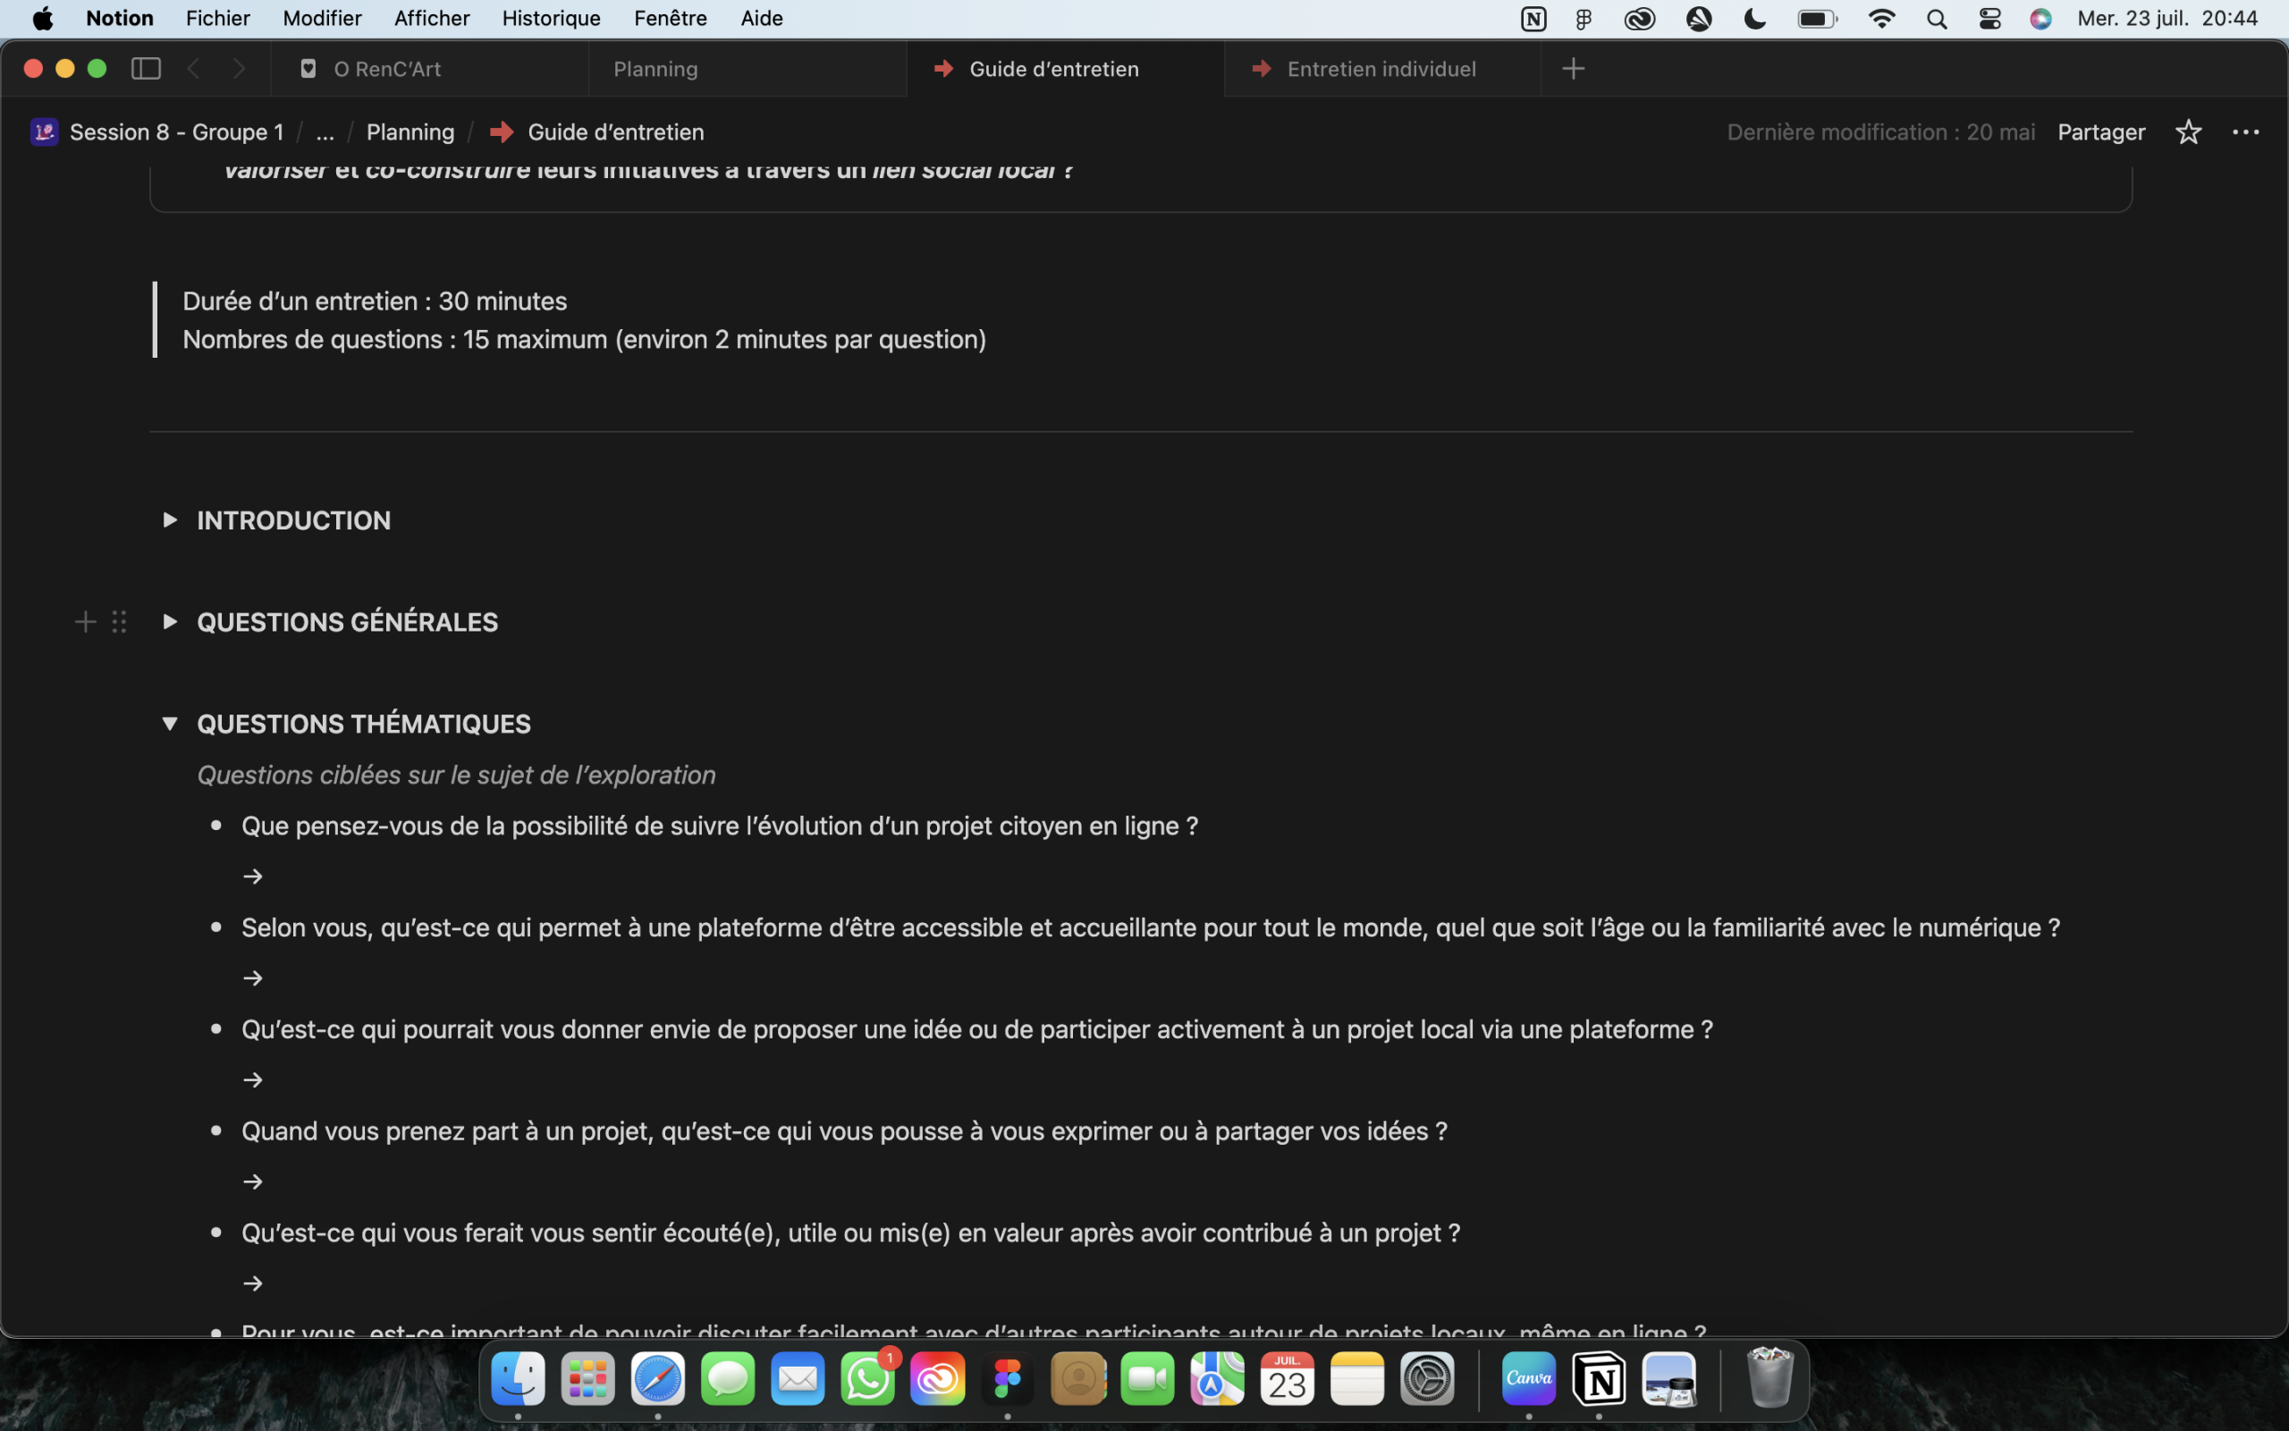Click the Partager button
The image size is (2289, 1431).
coord(2100,131)
